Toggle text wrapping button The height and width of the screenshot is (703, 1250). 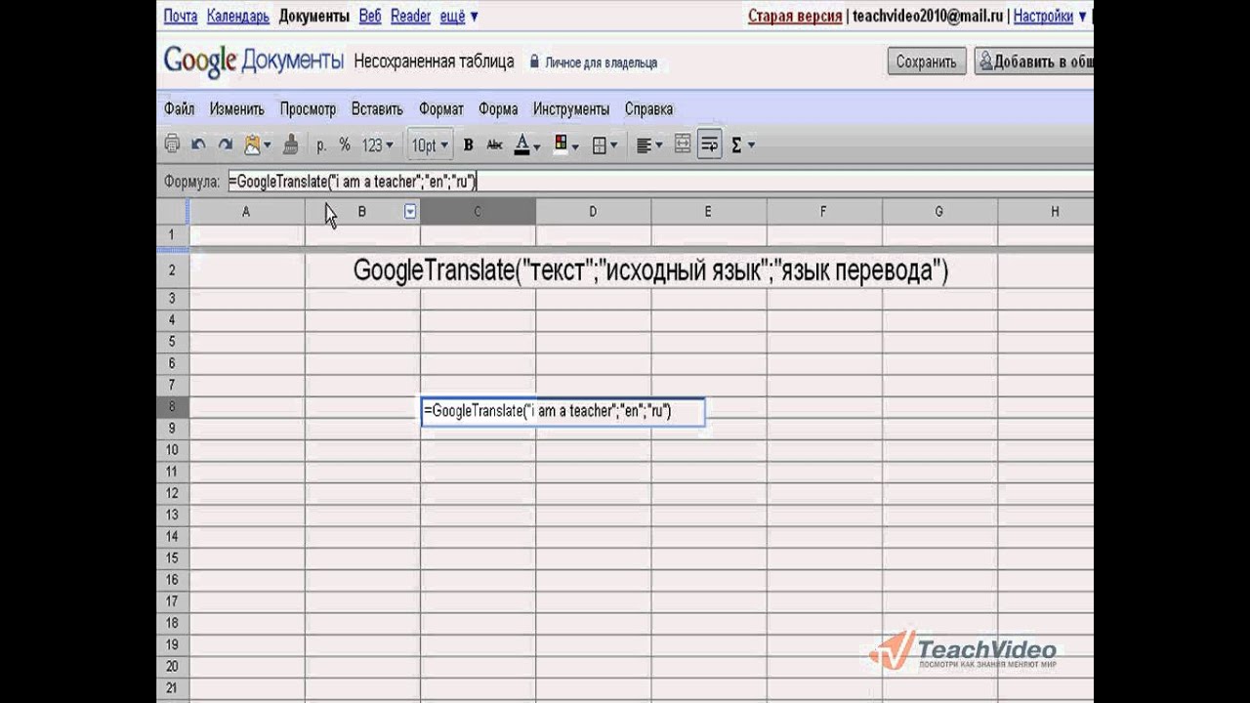(x=709, y=145)
